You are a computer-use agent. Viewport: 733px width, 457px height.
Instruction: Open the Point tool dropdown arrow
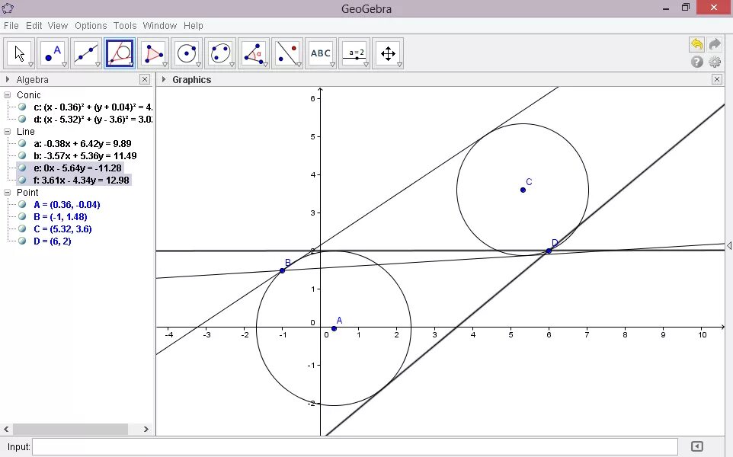tap(65, 65)
